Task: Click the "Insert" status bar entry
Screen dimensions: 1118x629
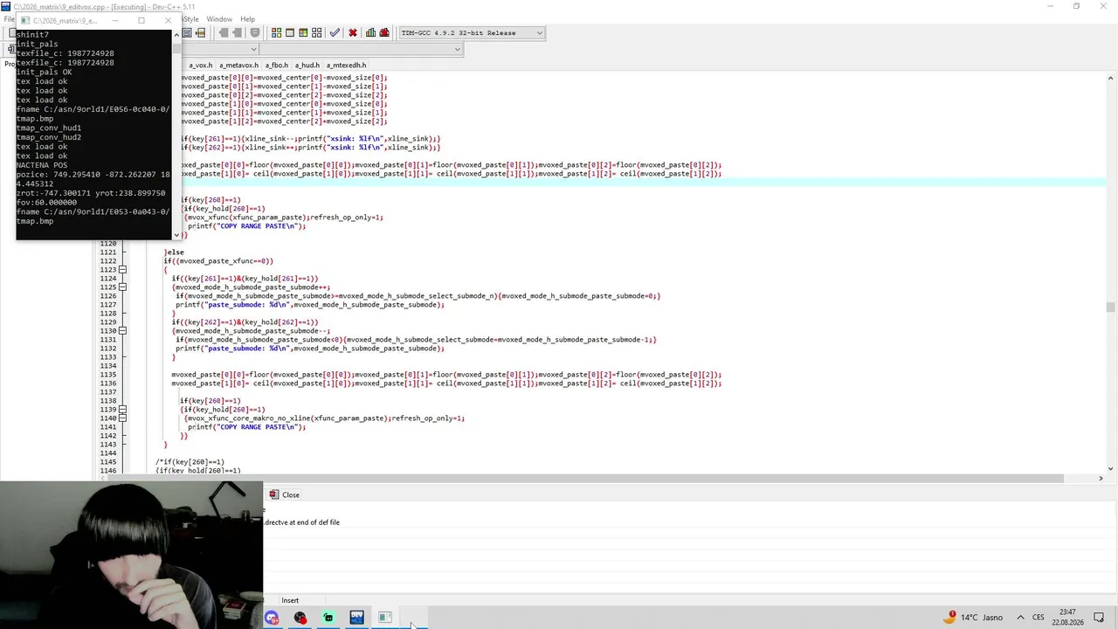Action: coord(290,601)
